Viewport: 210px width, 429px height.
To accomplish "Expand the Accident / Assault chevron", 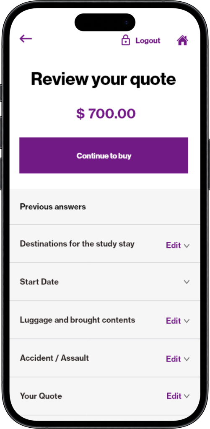I will click(187, 359).
